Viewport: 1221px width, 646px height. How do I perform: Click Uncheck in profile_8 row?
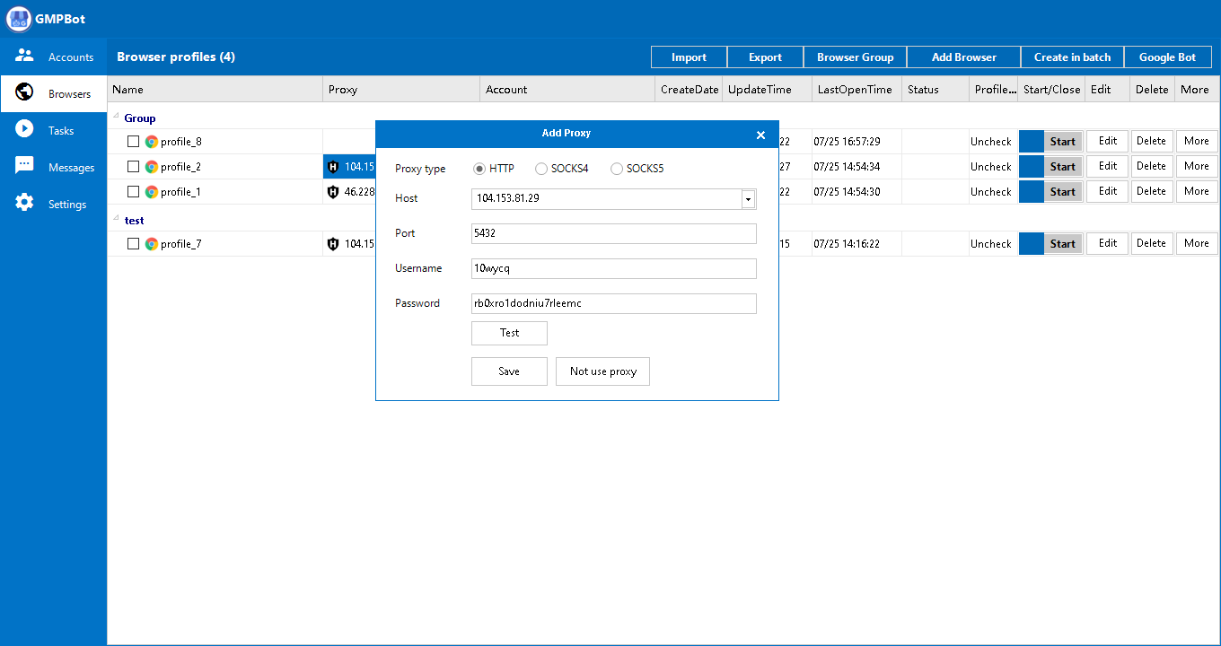991,142
